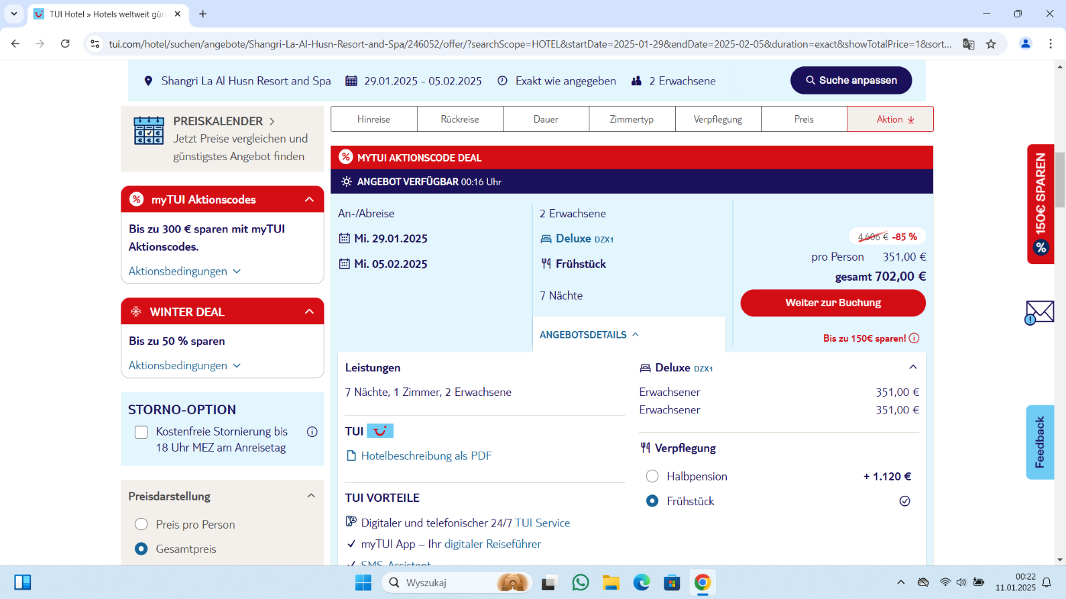Collapse ANGEBOTSDETAILS section
The image size is (1066, 599).
589,335
